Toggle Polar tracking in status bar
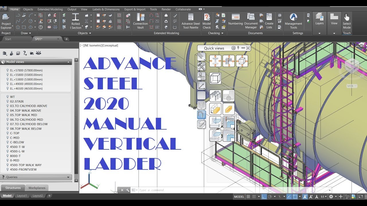The image size is (367, 206). click(x=270, y=197)
